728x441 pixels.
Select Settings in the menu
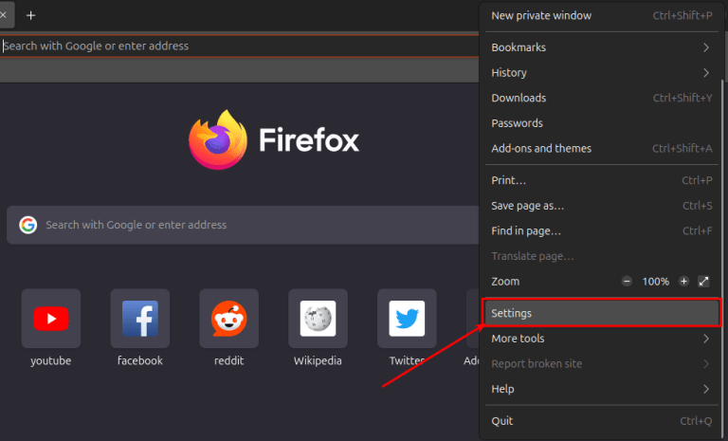pyautogui.click(x=601, y=313)
